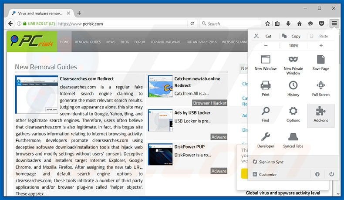This screenshot has width=344, height=200.
Task: Reset zoom level at 100%
Action: (x=293, y=46)
